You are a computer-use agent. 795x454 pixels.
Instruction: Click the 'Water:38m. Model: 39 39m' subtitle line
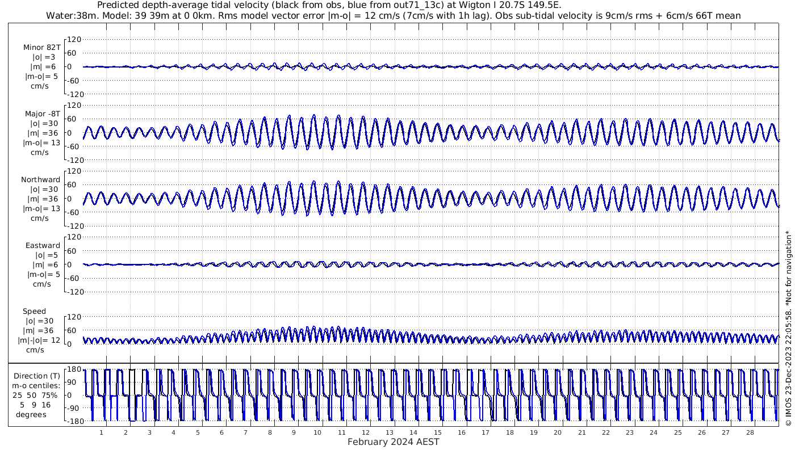tap(394, 15)
